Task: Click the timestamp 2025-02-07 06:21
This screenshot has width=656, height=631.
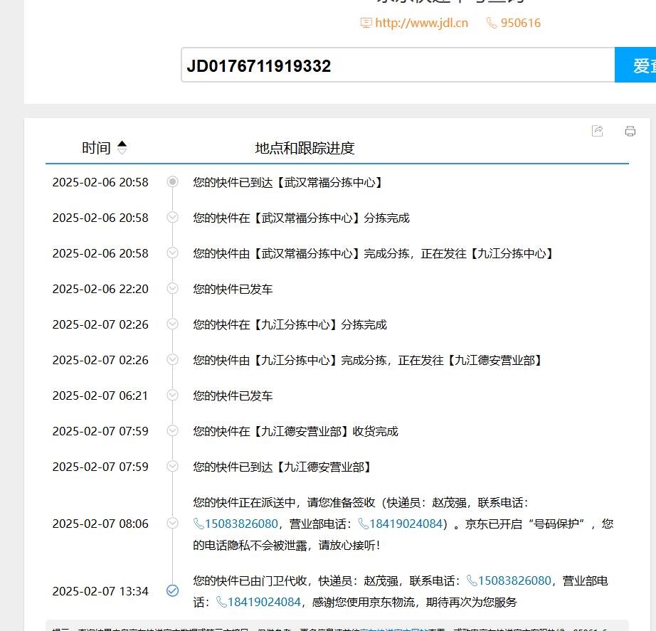Action: tap(100, 396)
